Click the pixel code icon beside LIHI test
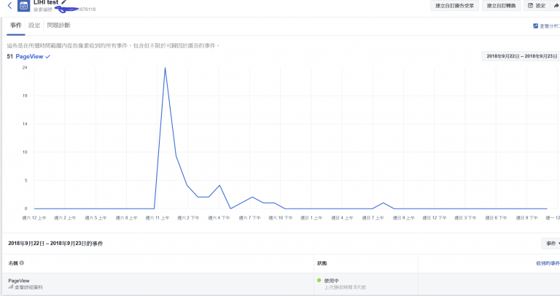 23,5
